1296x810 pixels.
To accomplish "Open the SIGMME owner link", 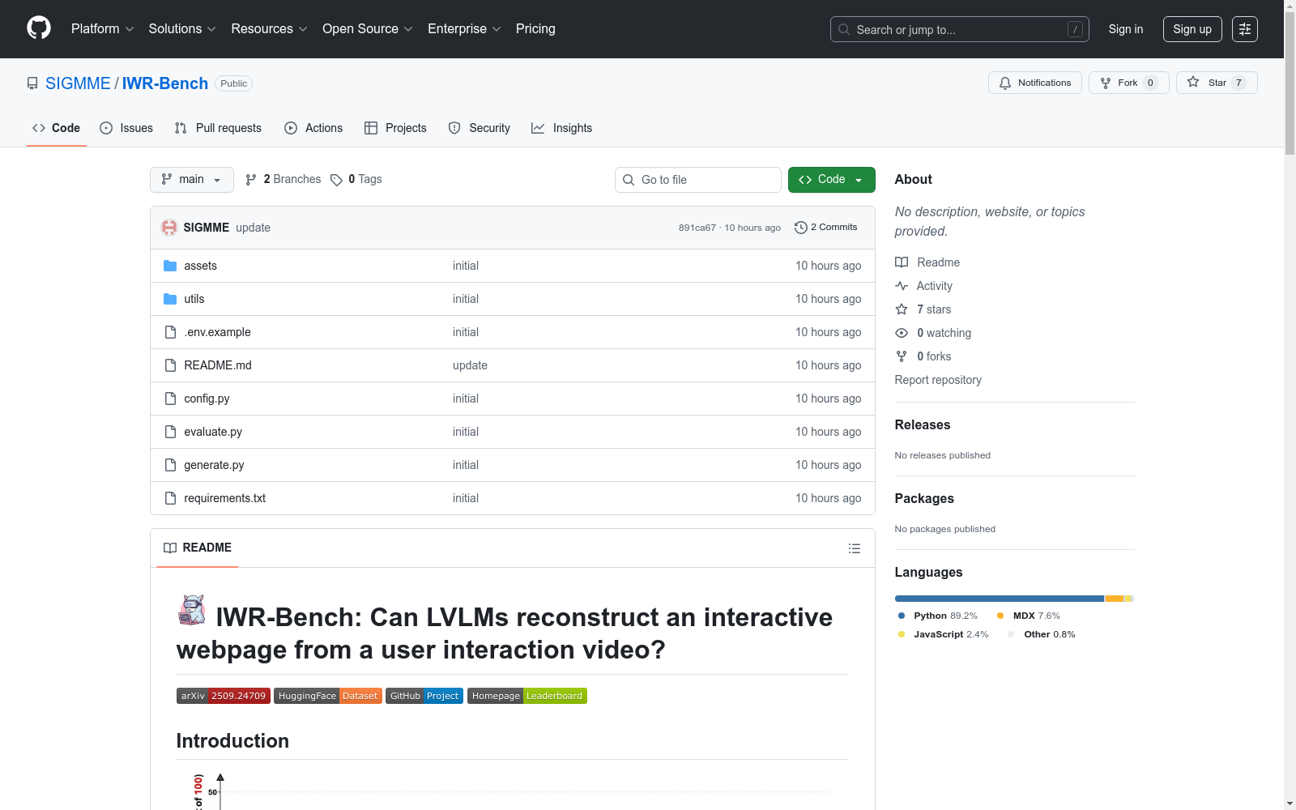I will pyautogui.click(x=78, y=83).
